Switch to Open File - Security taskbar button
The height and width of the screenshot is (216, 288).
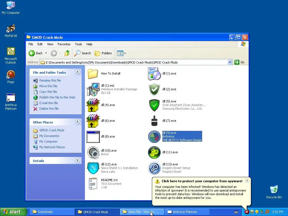142,212
